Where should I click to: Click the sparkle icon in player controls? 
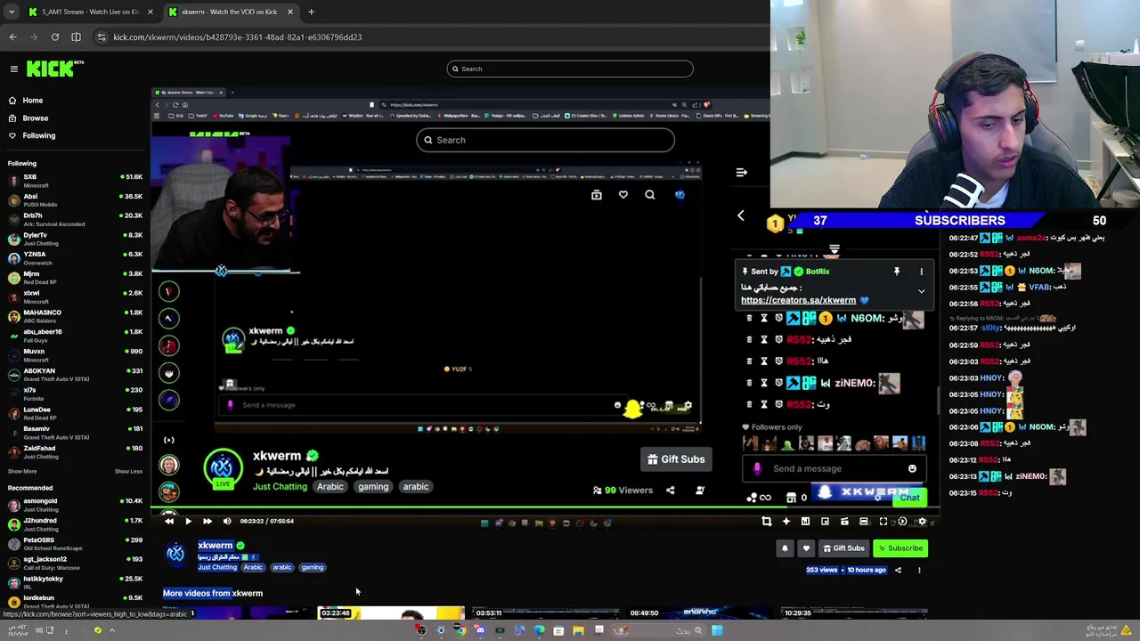(x=786, y=522)
